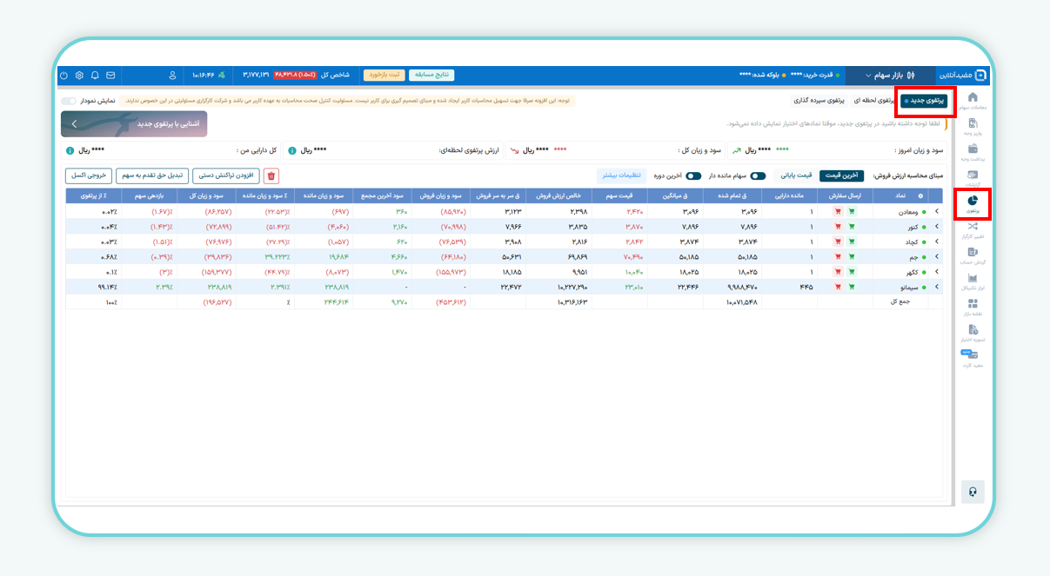
Task: Click the آشنایی با پرتفوی جدید banner
Action: pyautogui.click(x=134, y=124)
